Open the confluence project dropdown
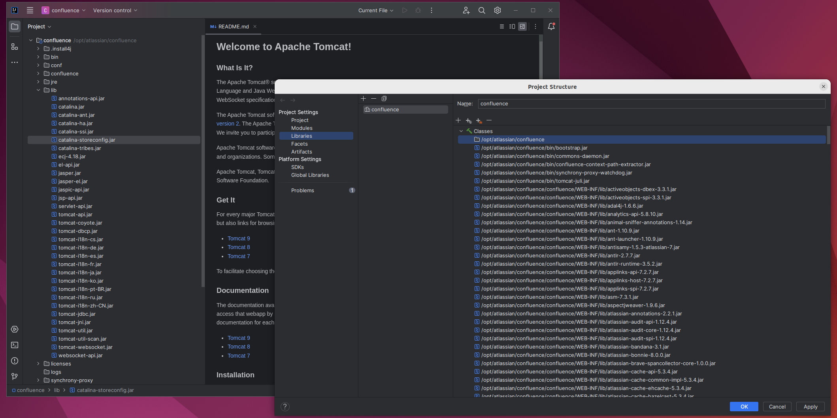 (64, 10)
